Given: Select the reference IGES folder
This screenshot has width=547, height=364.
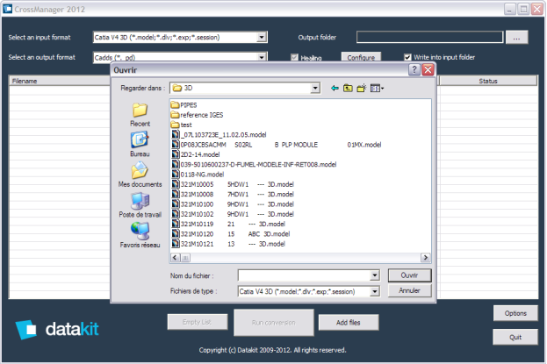Looking at the screenshot, I should pyautogui.click(x=197, y=115).
